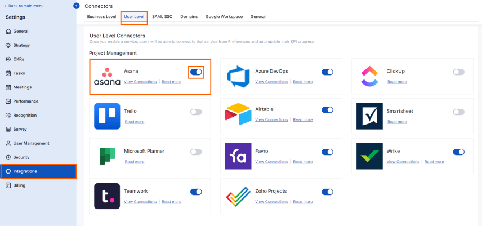Click Wrike Read more link
The width and height of the screenshot is (482, 226).
pyautogui.click(x=434, y=162)
